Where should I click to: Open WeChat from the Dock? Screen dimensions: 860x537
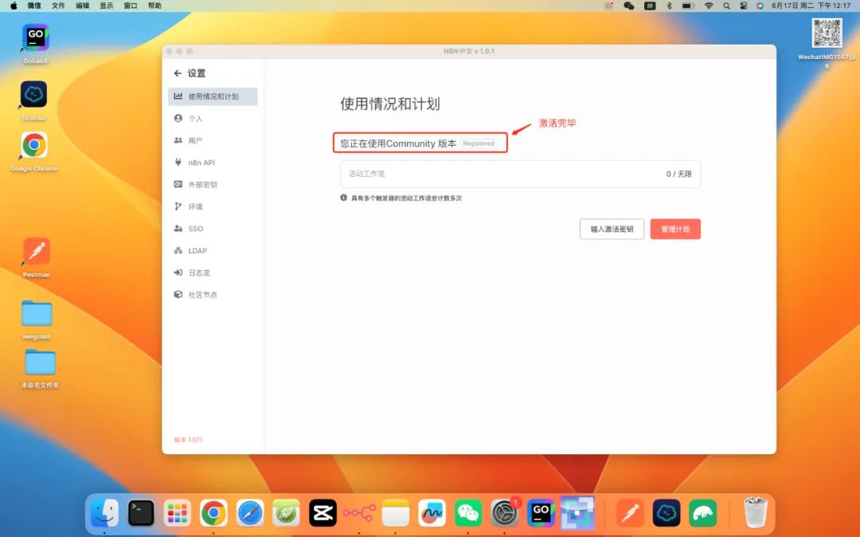point(468,513)
